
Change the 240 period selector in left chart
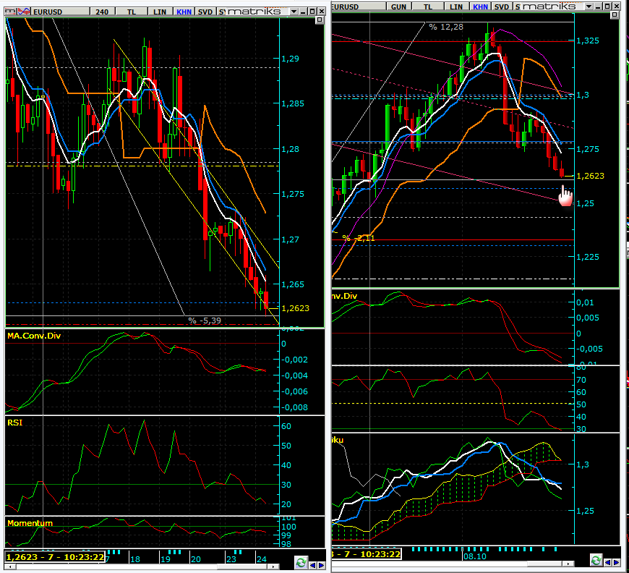pyautogui.click(x=100, y=12)
